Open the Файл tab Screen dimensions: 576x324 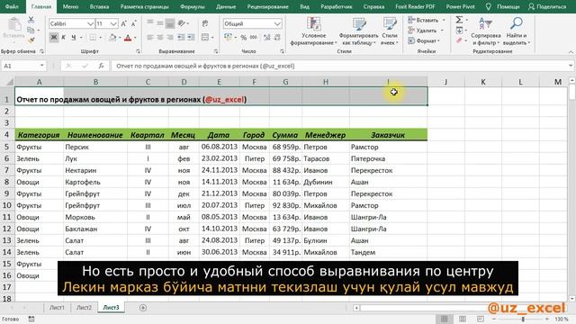coord(12,6)
